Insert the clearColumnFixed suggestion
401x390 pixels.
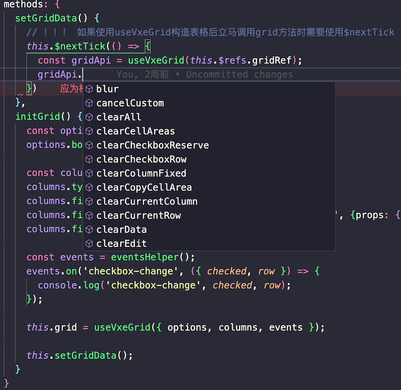[209, 173]
